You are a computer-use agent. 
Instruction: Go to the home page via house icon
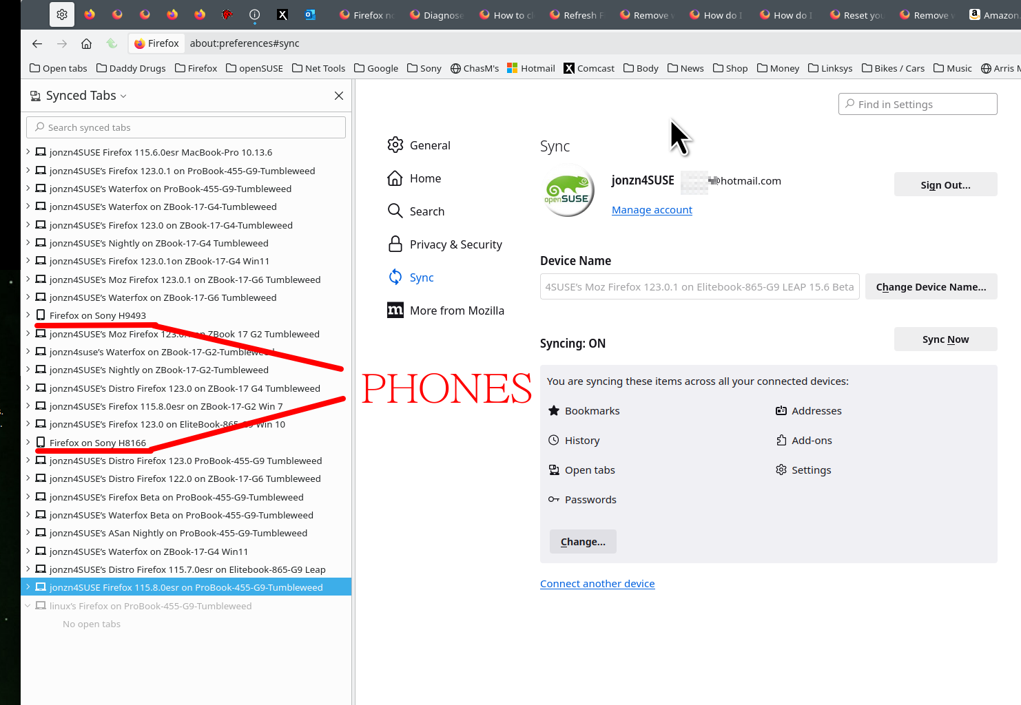pos(86,43)
